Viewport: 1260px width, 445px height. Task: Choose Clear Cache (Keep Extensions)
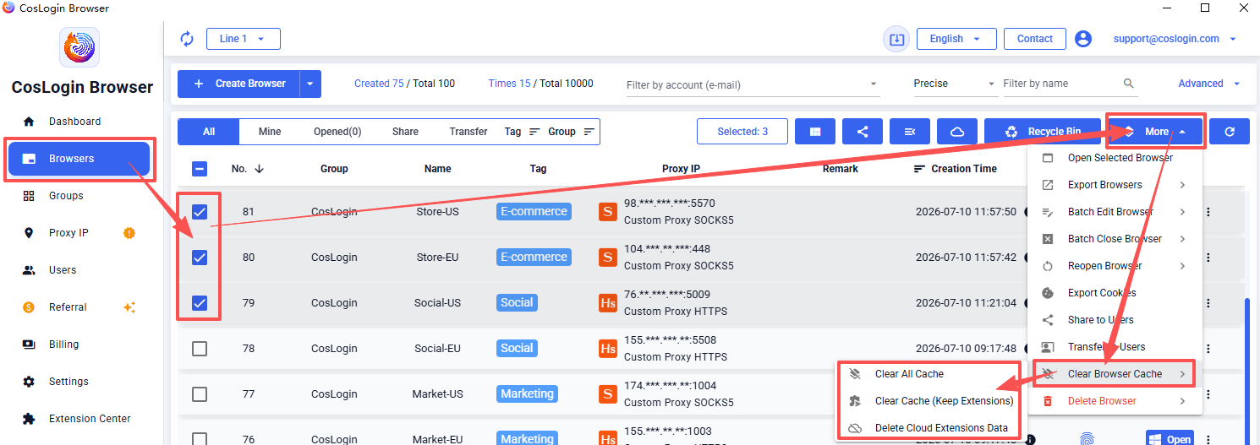coord(929,401)
